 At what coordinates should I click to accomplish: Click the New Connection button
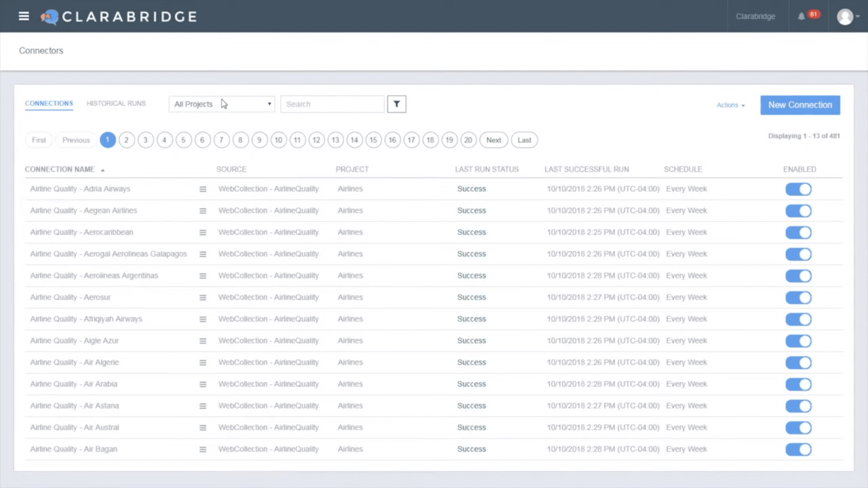coord(800,105)
